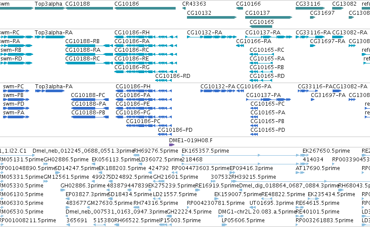Click transcript CG10188-RB
This screenshot has width=370, height=227.
[89, 46]
